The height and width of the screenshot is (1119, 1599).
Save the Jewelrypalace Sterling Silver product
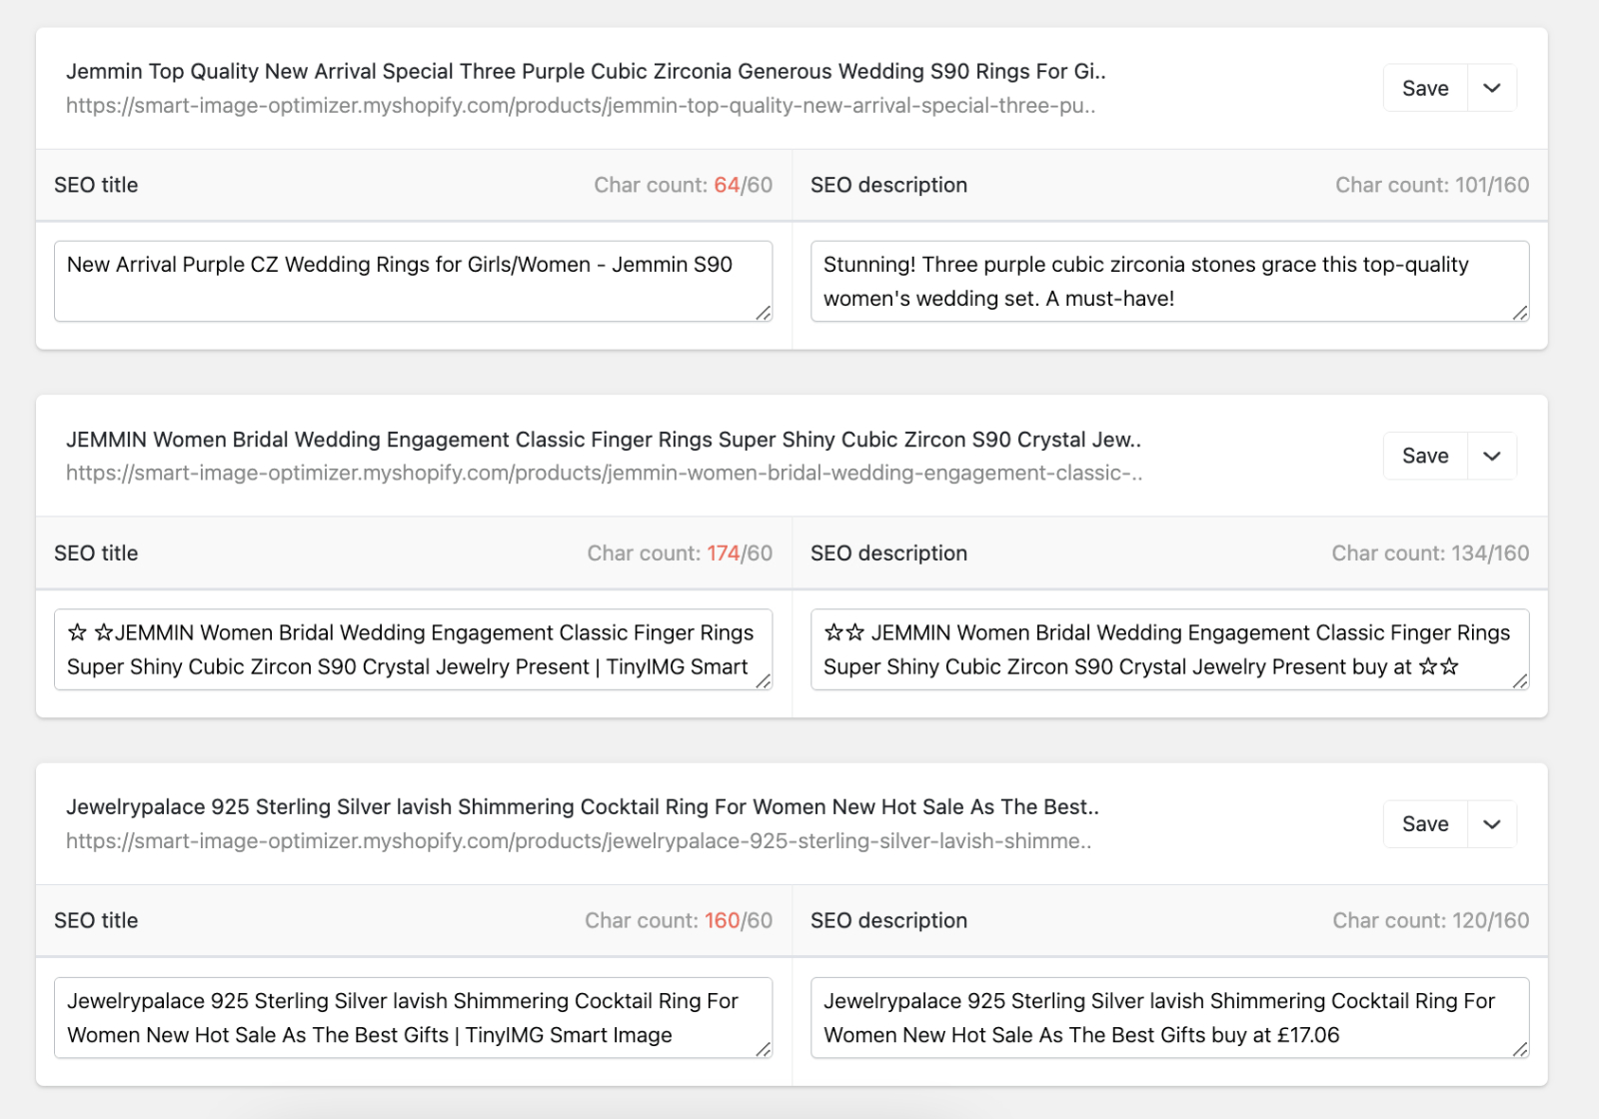1424,823
